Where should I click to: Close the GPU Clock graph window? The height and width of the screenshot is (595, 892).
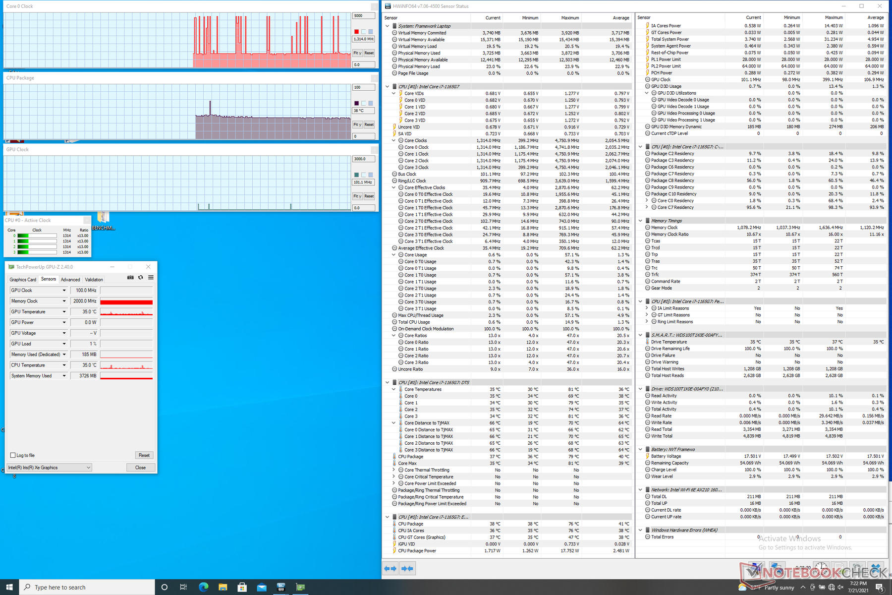tap(375, 149)
